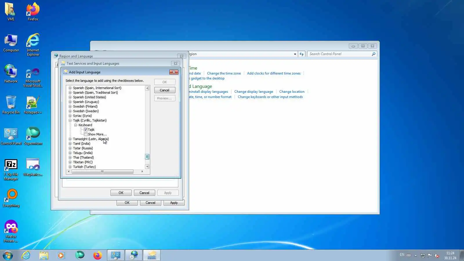Open Windows Explorer from the taskbar
The image size is (464, 261).
point(44,255)
